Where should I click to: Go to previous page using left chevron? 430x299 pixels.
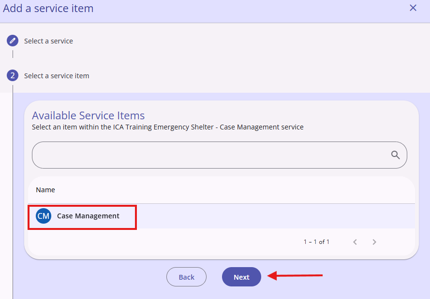(x=355, y=242)
